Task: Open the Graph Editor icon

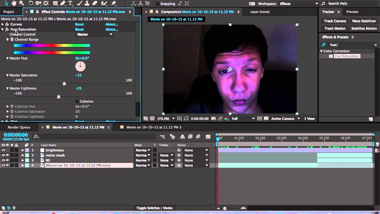Action: click(208, 137)
